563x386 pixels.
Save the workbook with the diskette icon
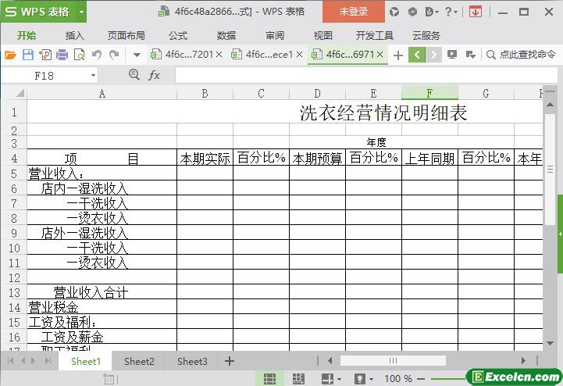[27, 55]
